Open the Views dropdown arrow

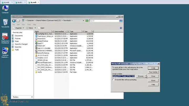tap(35, 28)
